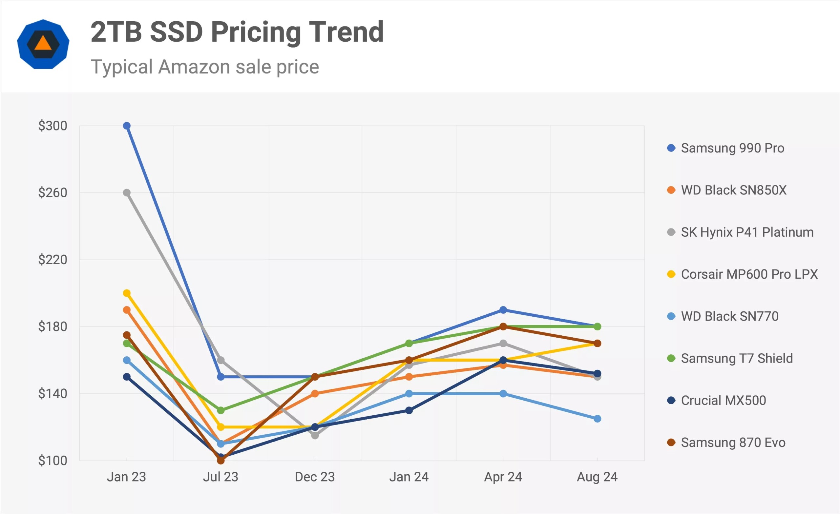Screen dimensions: 840x514
Task: Select the Samsung 990 Pro legend label
Action: coord(732,148)
